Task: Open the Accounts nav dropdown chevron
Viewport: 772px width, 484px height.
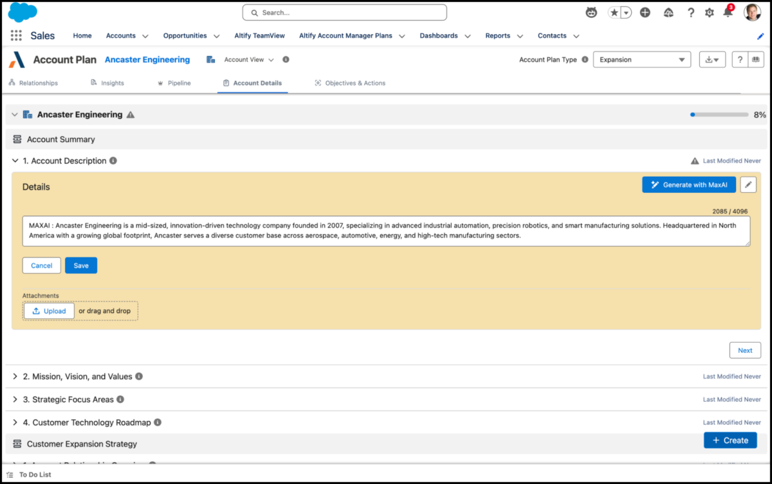Action: [x=145, y=36]
